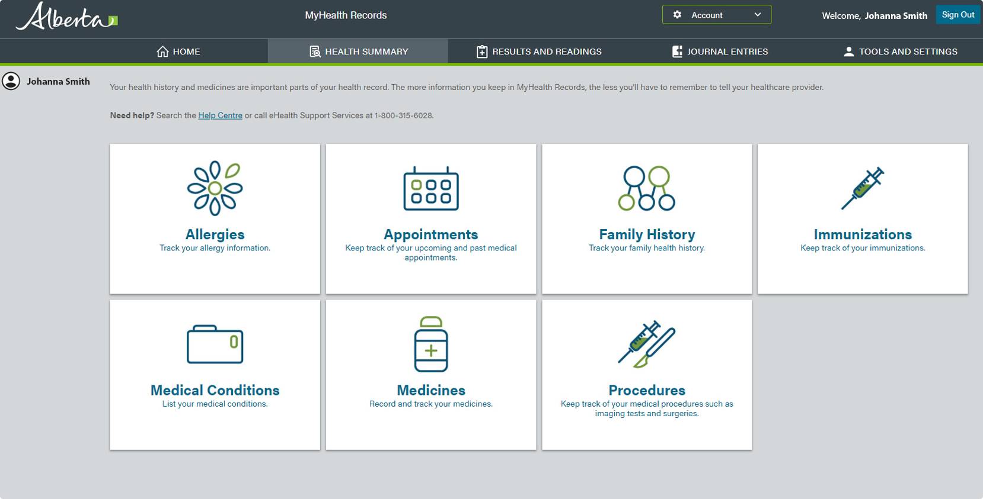
Task: Expand the Account dropdown chevron
Action: pos(758,15)
